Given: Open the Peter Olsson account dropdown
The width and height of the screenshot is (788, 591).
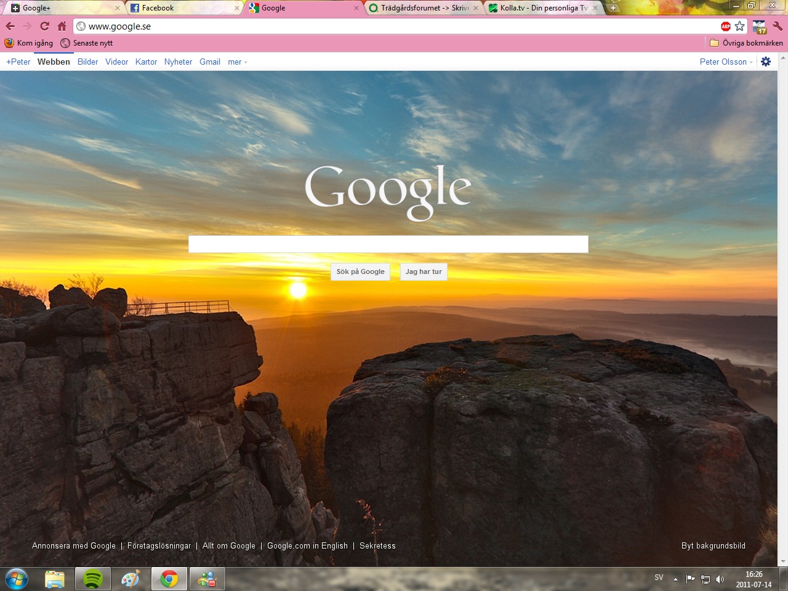Looking at the screenshot, I should (x=726, y=62).
